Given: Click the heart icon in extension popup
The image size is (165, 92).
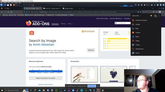Looking at the screenshot, I should coord(151,16).
